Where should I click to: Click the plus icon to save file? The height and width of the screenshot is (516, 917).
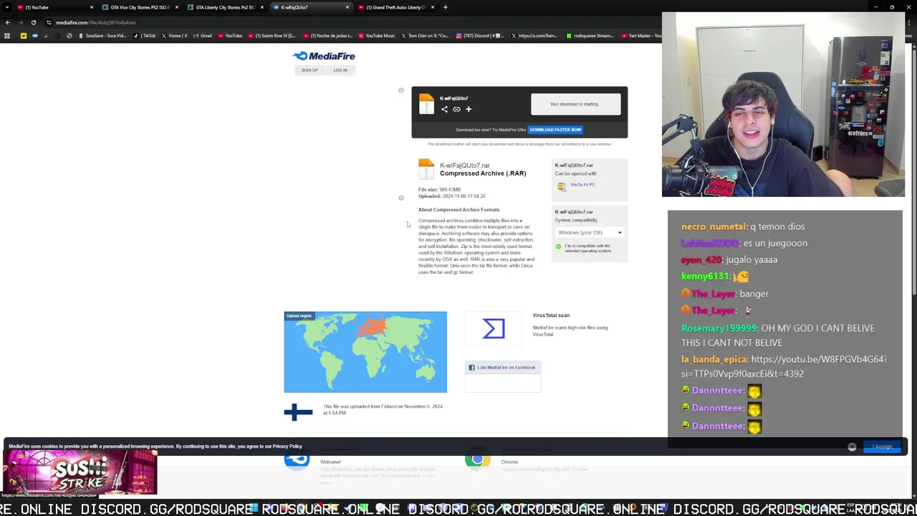(x=469, y=109)
